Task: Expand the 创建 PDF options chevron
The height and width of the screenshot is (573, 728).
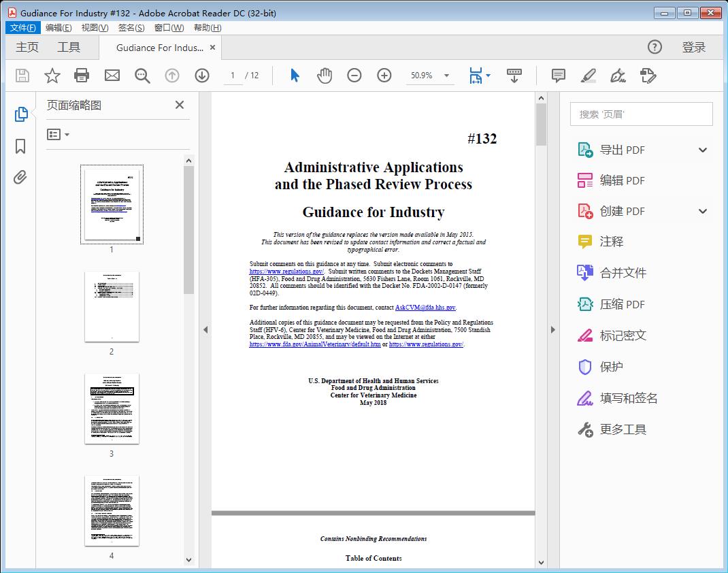Action: point(702,211)
